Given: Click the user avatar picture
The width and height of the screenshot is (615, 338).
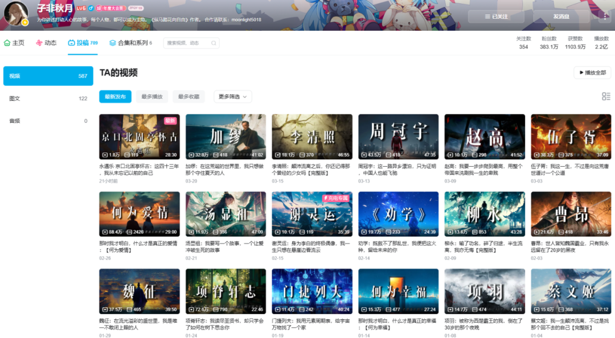Looking at the screenshot, I should (x=15, y=13).
